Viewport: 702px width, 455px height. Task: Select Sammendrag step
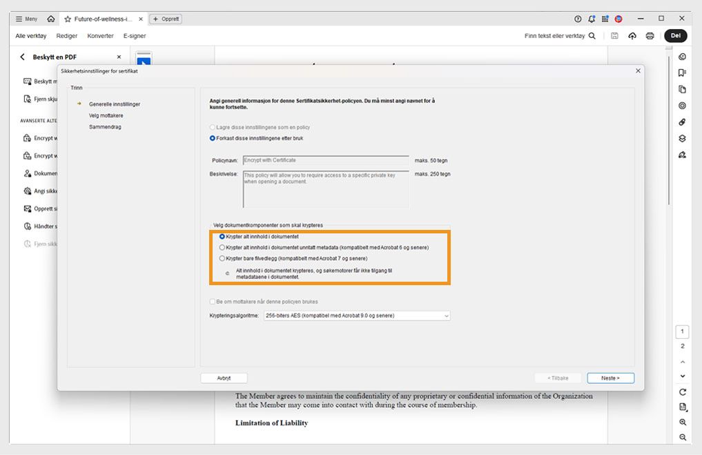[x=105, y=127]
